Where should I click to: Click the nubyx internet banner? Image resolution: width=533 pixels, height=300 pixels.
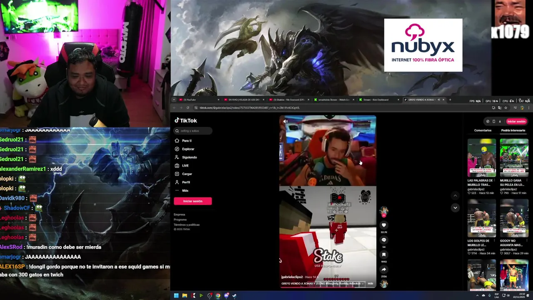click(x=423, y=45)
